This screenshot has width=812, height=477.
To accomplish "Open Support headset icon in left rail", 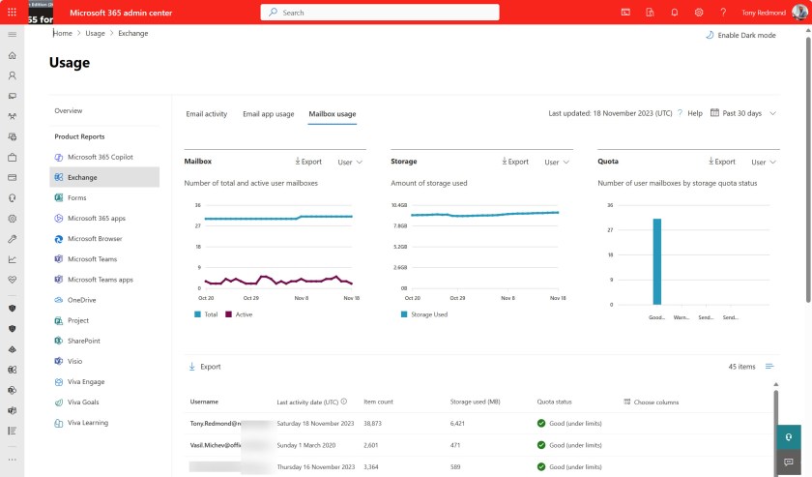I will point(12,198).
